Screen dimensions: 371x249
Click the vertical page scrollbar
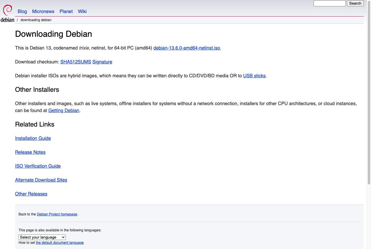pos(369,93)
